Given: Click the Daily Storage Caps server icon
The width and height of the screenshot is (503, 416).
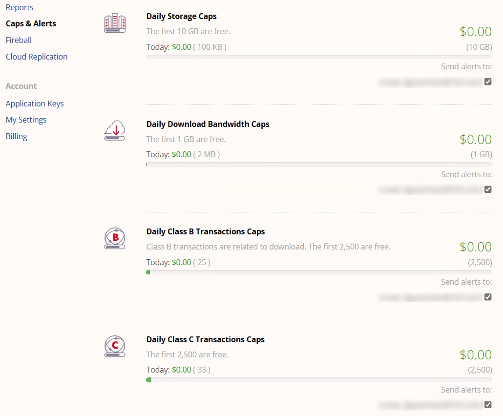Looking at the screenshot, I should click(115, 23).
